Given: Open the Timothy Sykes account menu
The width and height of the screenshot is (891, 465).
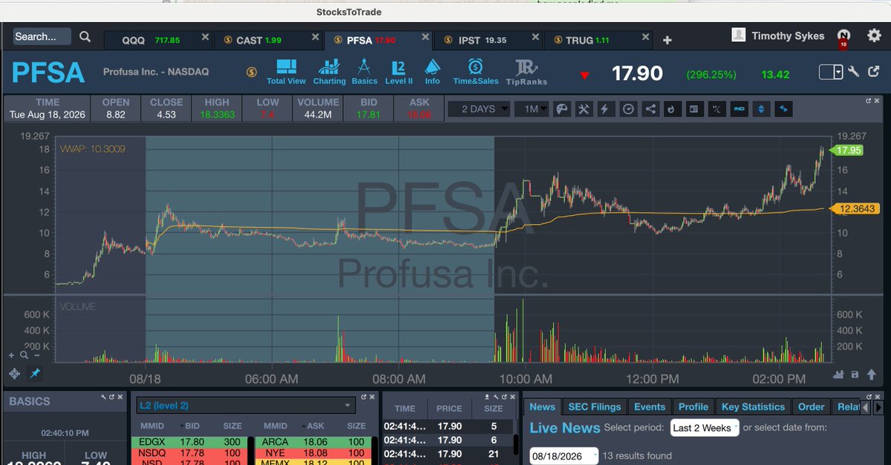Looking at the screenshot, I should tap(778, 36).
